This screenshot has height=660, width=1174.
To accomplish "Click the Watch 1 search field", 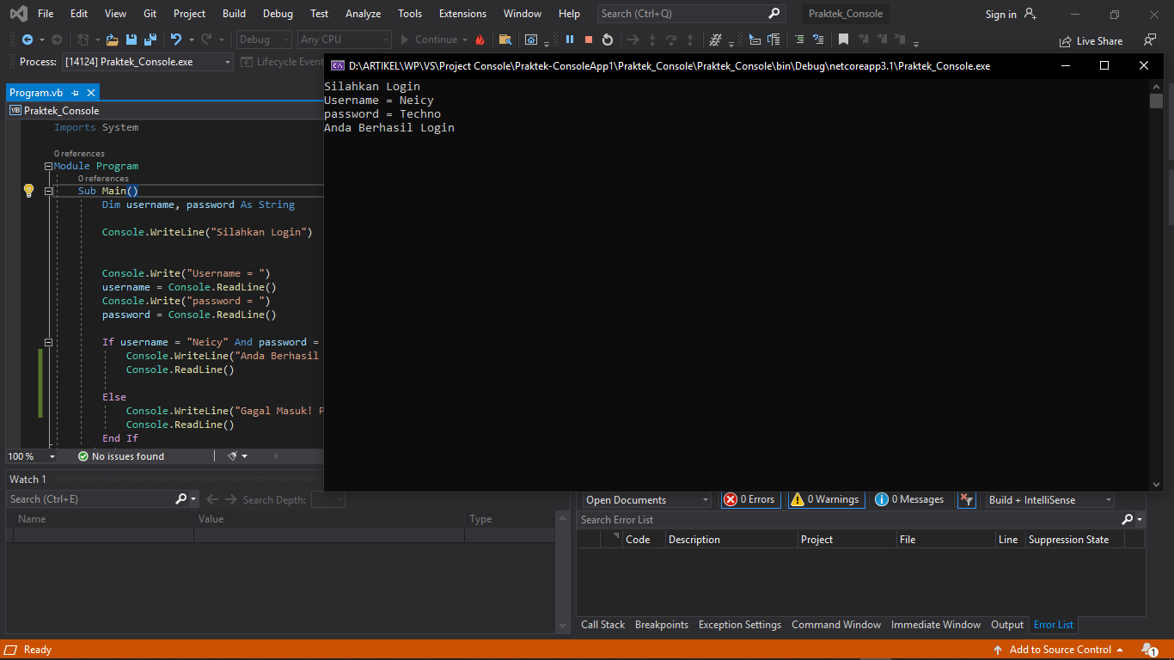I will coord(90,499).
